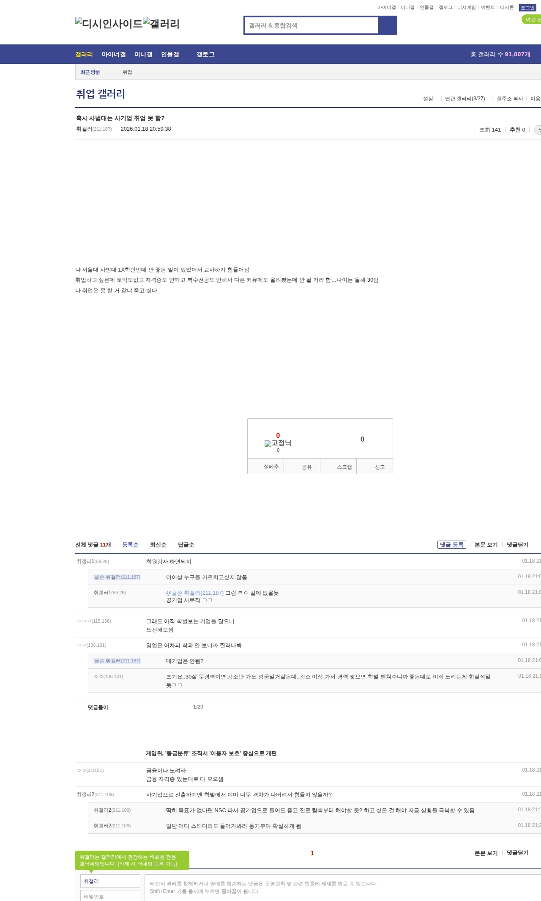Image resolution: width=541 pixels, height=901 pixels.
Task: Click lower 본문 보기 link
Action: 486,853
